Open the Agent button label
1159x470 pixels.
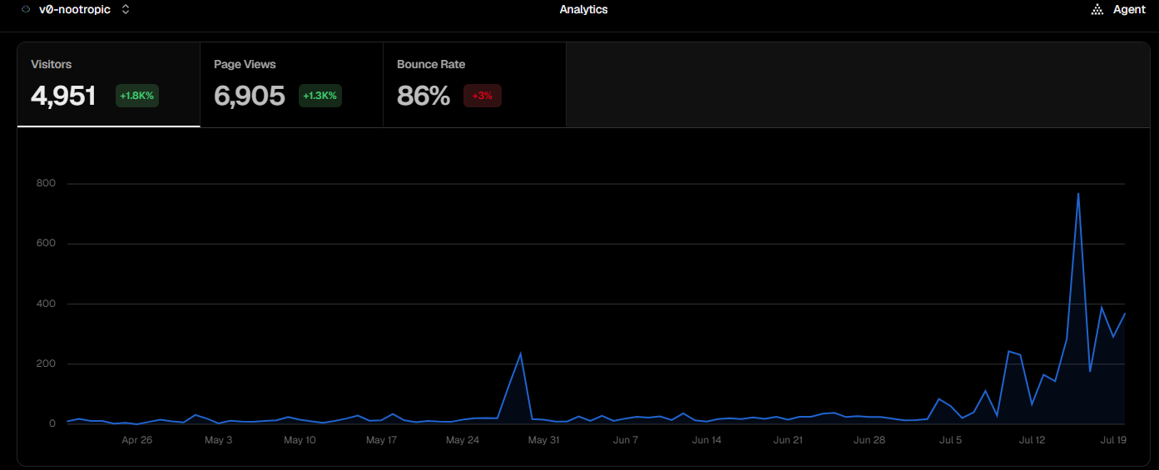(x=1129, y=10)
